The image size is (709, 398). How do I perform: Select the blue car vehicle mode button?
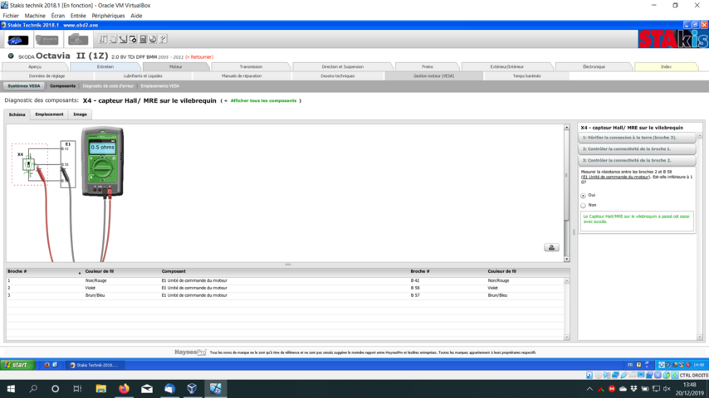(x=17, y=40)
